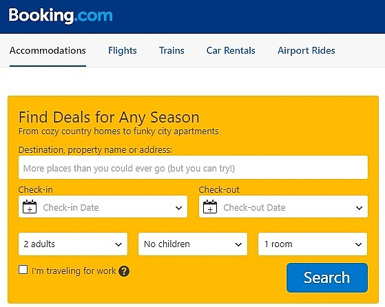
Task: Click the blue Search button
Action: click(x=327, y=278)
